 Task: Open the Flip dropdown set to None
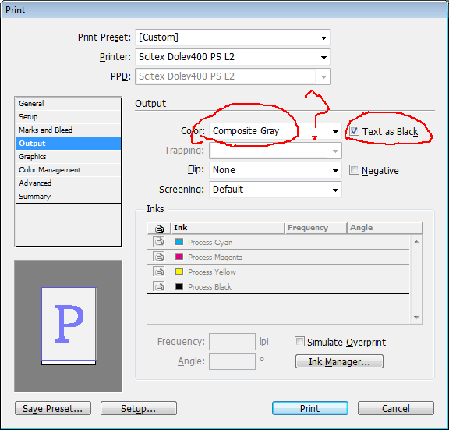(x=275, y=170)
